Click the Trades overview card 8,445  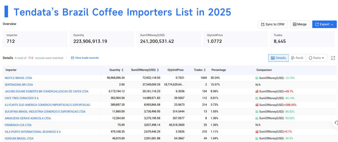(302, 39)
